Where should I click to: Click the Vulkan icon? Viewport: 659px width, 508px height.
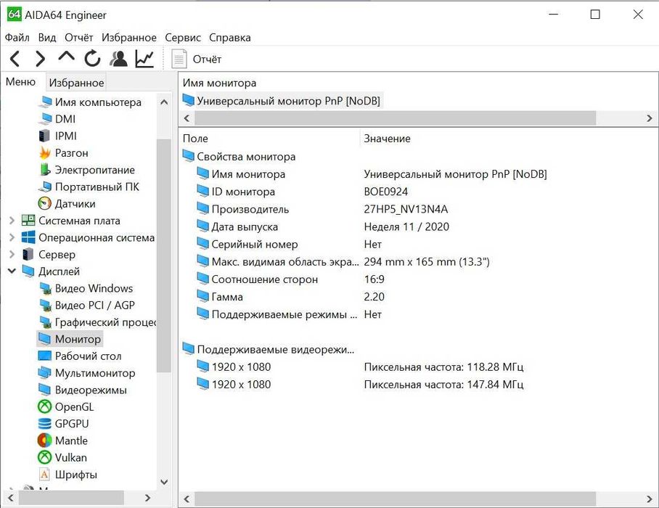click(44, 457)
